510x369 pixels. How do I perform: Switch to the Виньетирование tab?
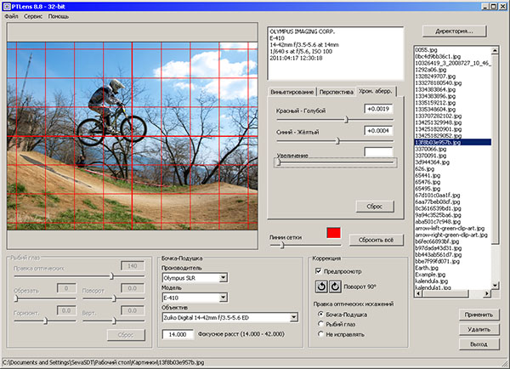pos(292,91)
